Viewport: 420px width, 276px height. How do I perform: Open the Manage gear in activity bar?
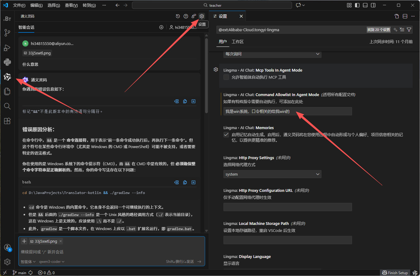[7, 262]
